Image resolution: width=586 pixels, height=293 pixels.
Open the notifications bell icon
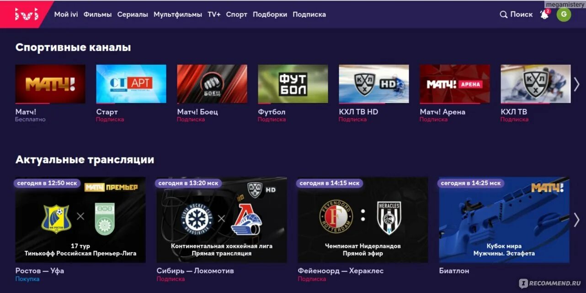click(x=544, y=14)
